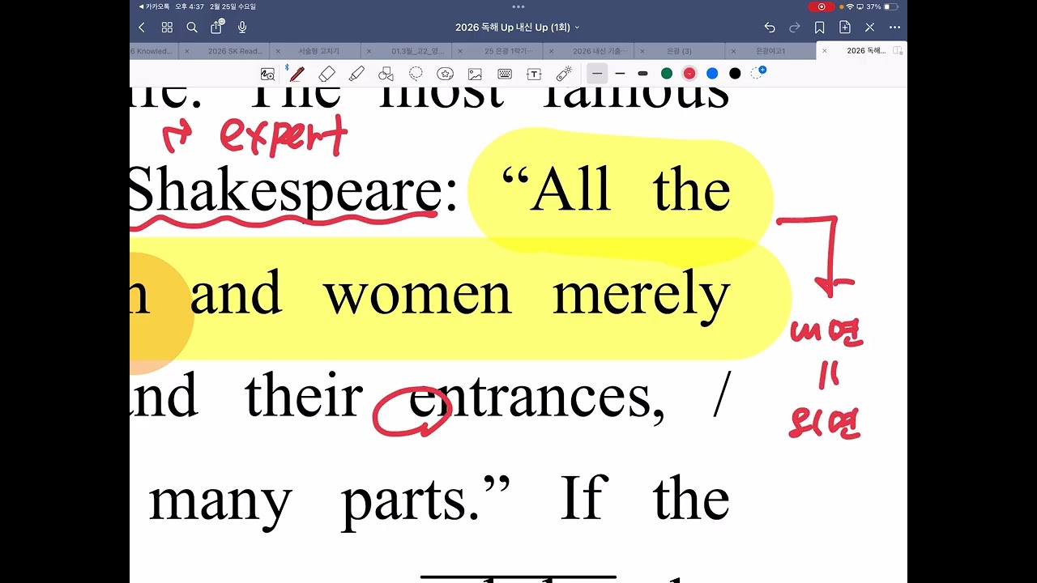Select the text box tool
The height and width of the screenshot is (583, 1037).
coord(534,74)
